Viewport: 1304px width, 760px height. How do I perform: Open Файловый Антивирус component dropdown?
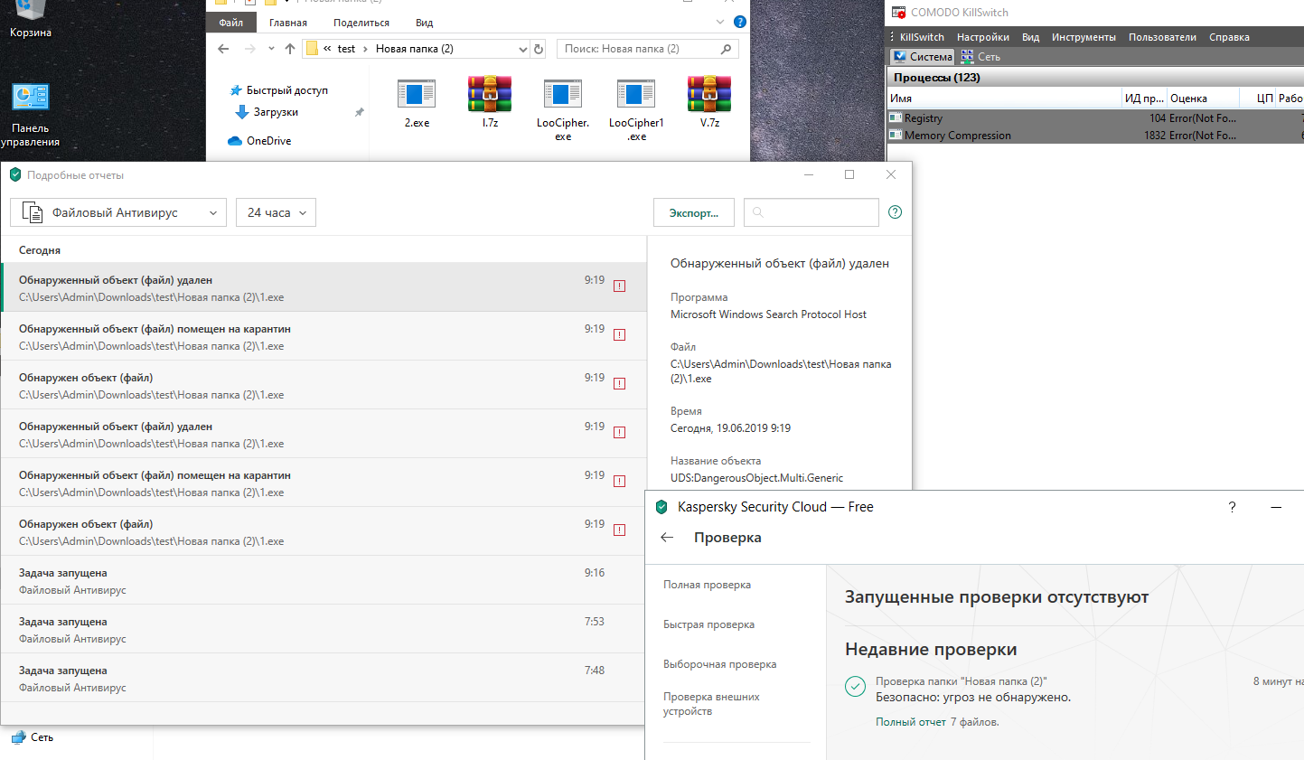coord(118,212)
